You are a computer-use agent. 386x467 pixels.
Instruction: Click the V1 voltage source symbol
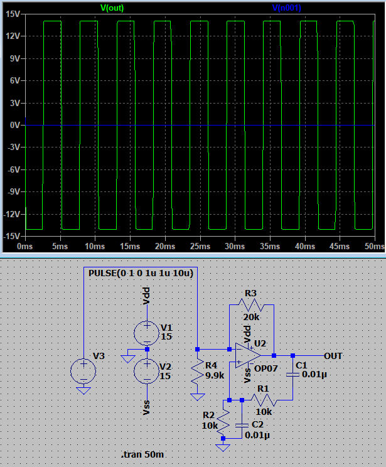click(x=147, y=331)
